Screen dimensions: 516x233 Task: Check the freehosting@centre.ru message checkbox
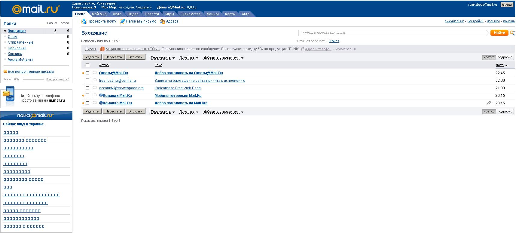(x=87, y=80)
